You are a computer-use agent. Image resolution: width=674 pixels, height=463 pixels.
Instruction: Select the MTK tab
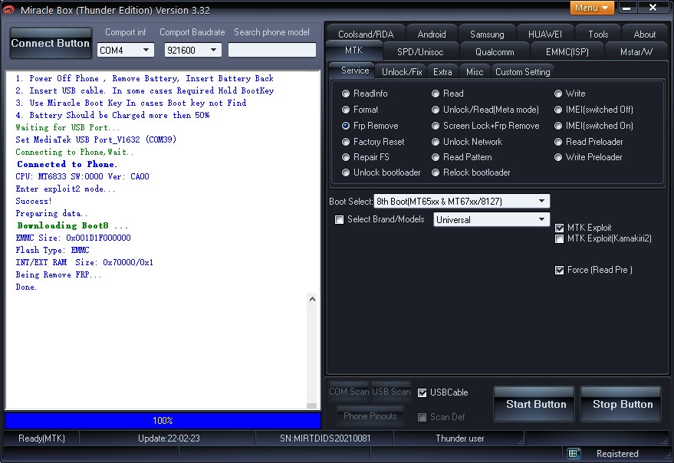click(353, 51)
